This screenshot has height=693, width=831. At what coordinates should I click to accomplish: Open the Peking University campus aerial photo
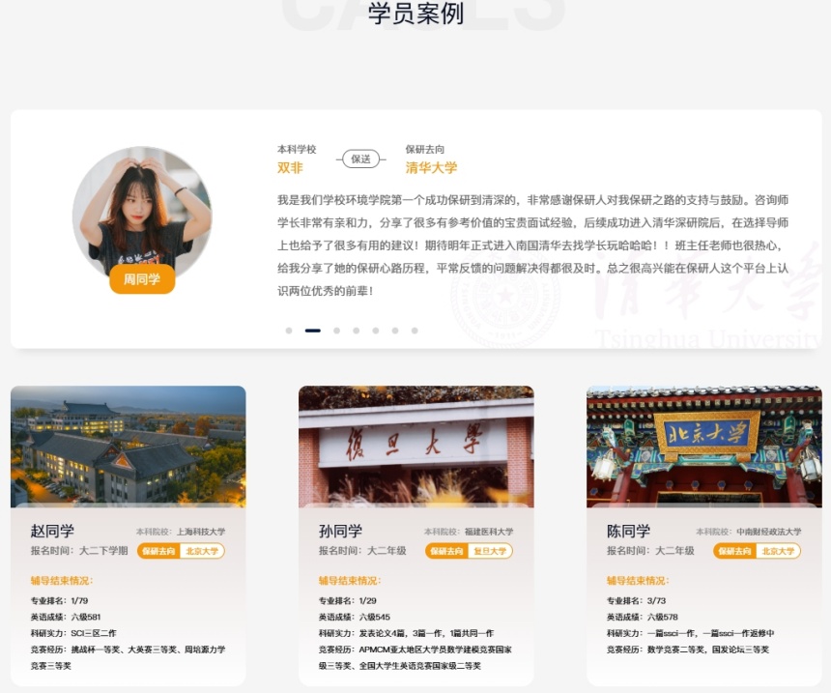pyautogui.click(x=129, y=447)
